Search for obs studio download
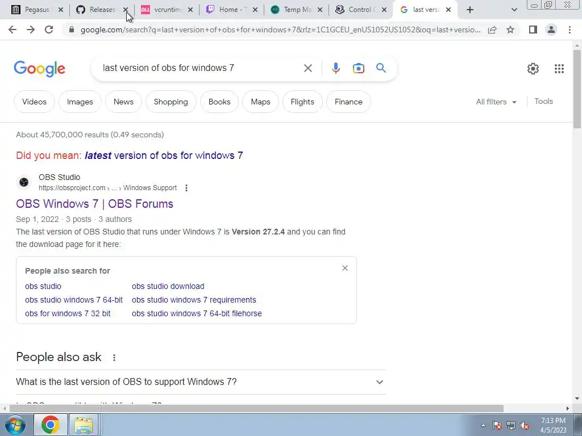The height and width of the screenshot is (436, 582). tap(168, 286)
